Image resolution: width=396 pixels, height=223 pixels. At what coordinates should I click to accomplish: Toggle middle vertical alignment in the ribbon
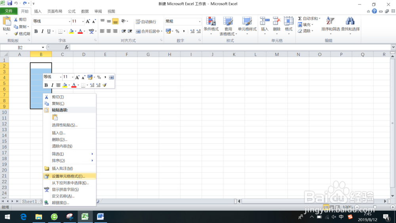click(109, 21)
